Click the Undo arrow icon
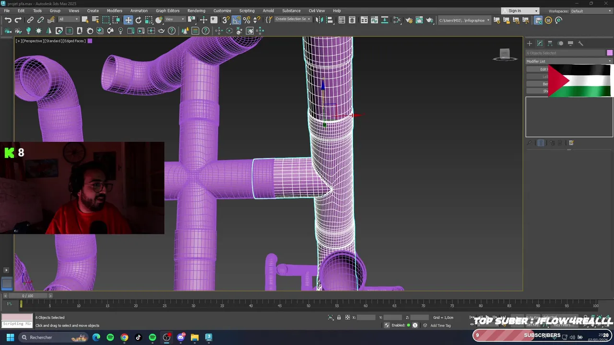The height and width of the screenshot is (345, 614). tap(8, 20)
